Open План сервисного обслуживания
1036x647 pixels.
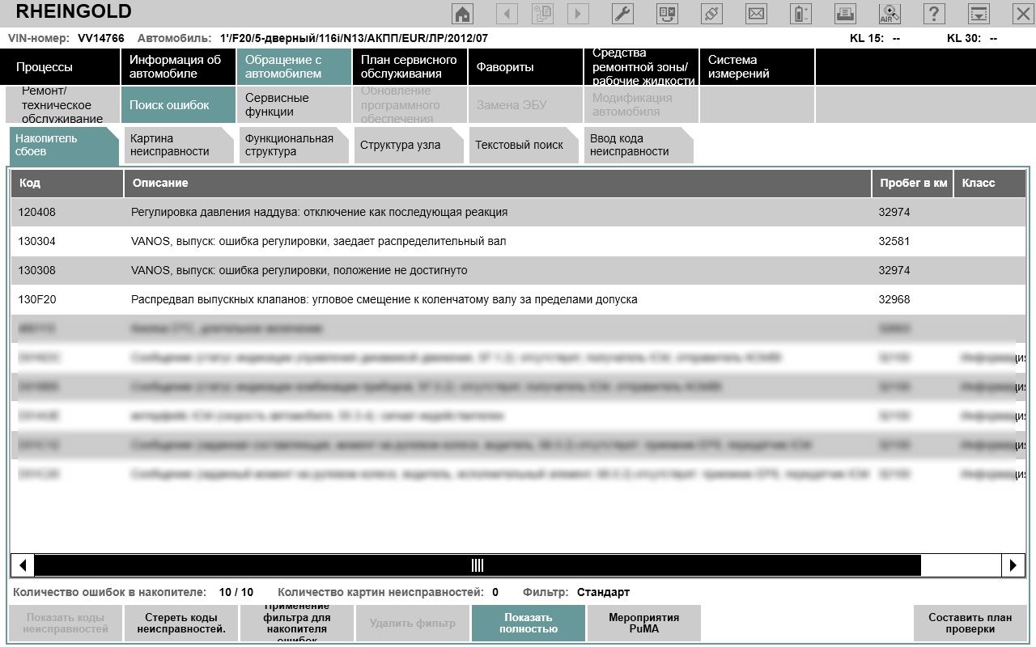pyautogui.click(x=410, y=66)
